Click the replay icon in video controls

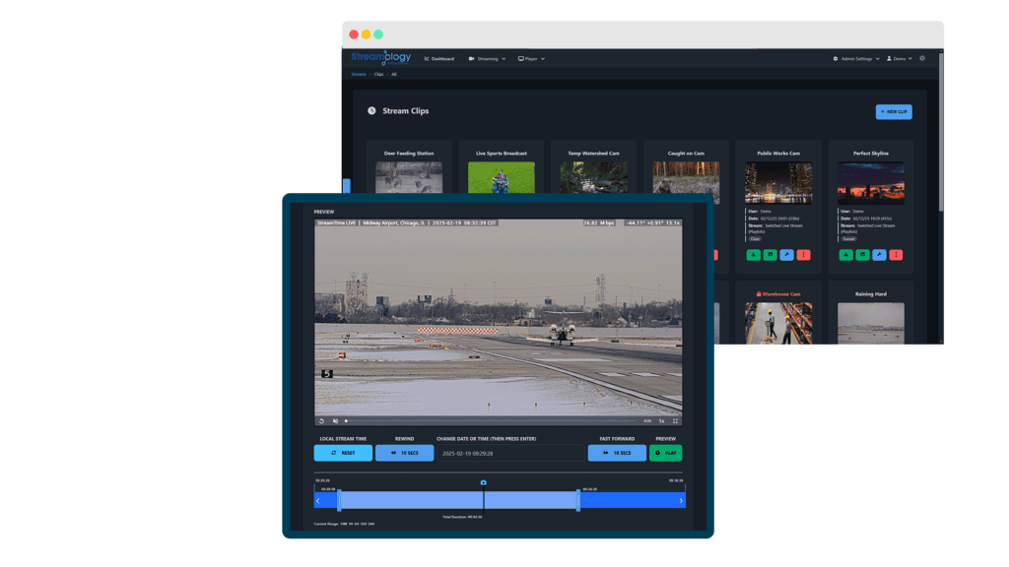[x=321, y=420]
